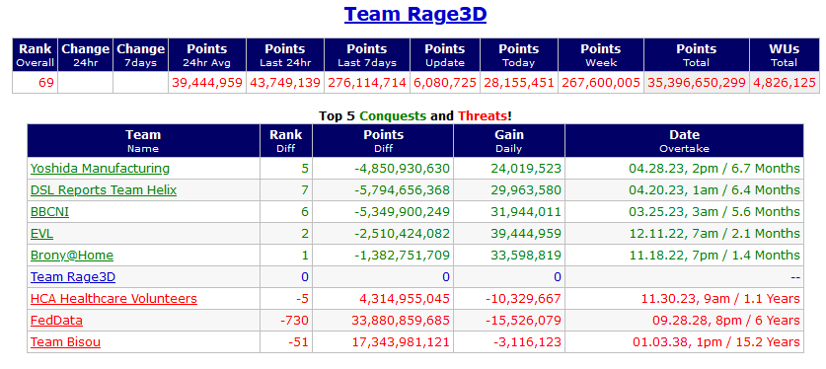
Task: Click the Points Last 7days header
Action: pos(367,55)
